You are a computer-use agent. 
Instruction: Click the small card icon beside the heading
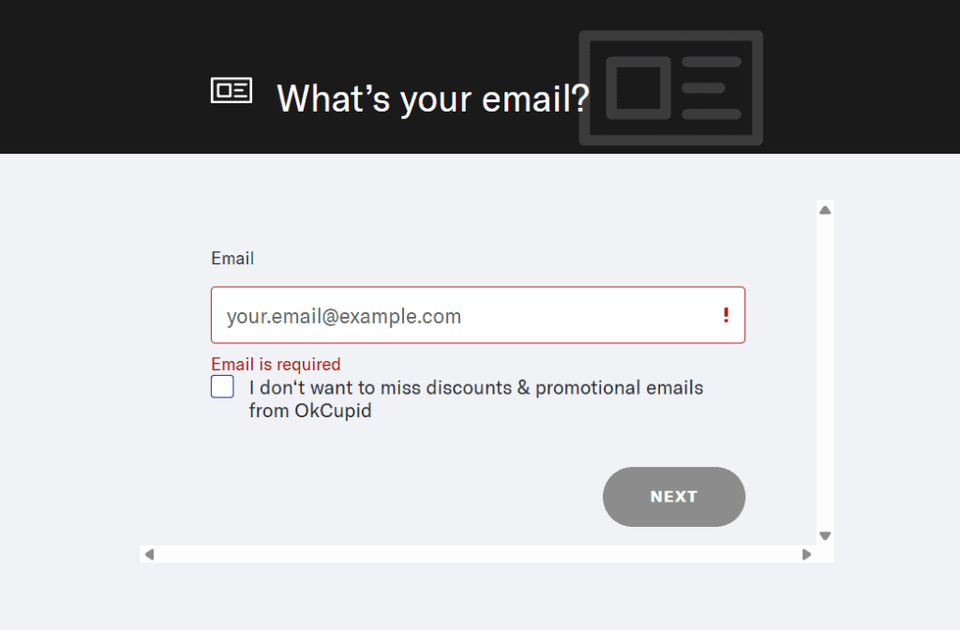231,91
